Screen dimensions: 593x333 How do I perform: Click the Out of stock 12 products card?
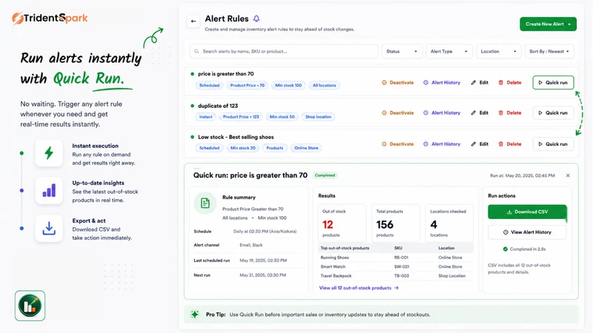(342, 223)
